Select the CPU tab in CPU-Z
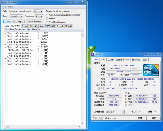Screen dimensions: 163x131 [x=96, y=59]
